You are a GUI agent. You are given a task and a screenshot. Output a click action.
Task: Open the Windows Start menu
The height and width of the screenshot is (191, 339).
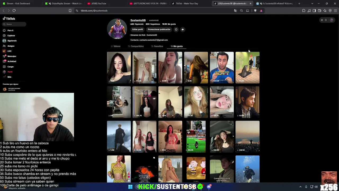click(x=130, y=187)
